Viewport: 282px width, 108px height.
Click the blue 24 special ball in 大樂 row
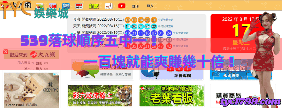click(169, 33)
